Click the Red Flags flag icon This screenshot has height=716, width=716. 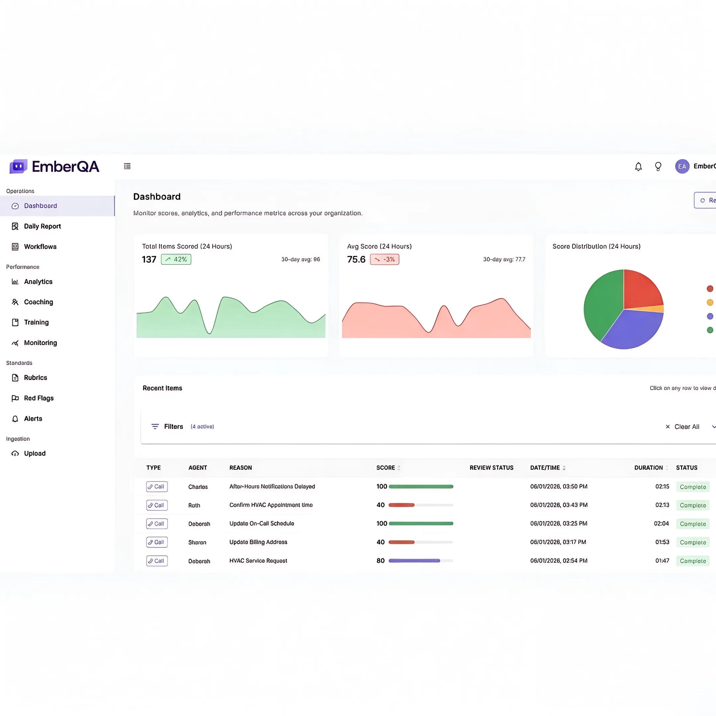[x=15, y=398]
